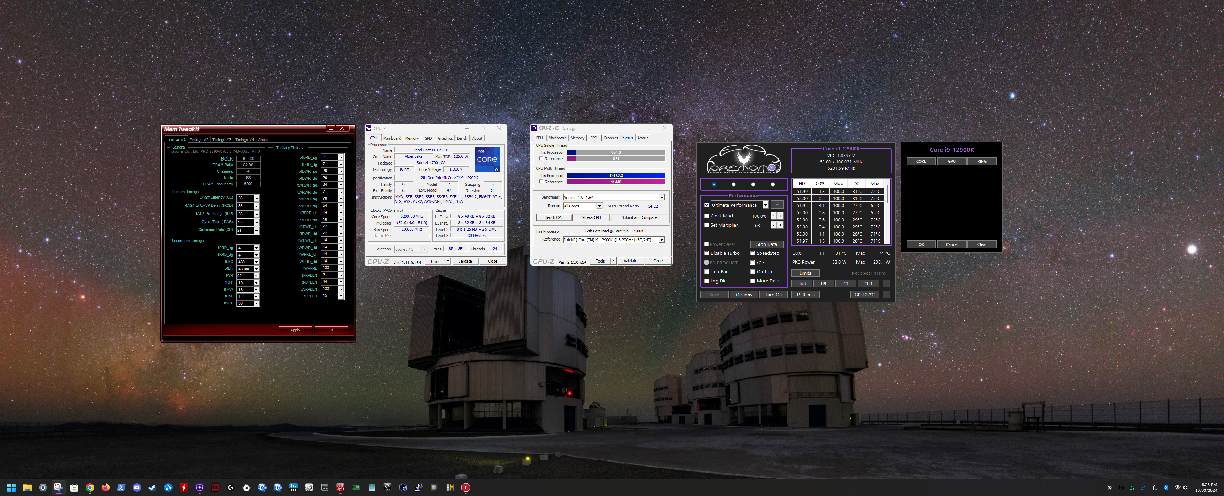The image size is (1224, 496).
Task: Open the Command Rate (CR) dropdown
Action: pyautogui.click(x=257, y=231)
